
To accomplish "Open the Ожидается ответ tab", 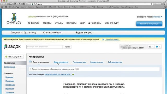I will [x=97, y=62].
